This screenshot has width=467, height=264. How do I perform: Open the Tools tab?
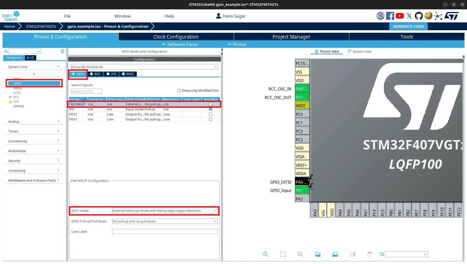[407, 37]
